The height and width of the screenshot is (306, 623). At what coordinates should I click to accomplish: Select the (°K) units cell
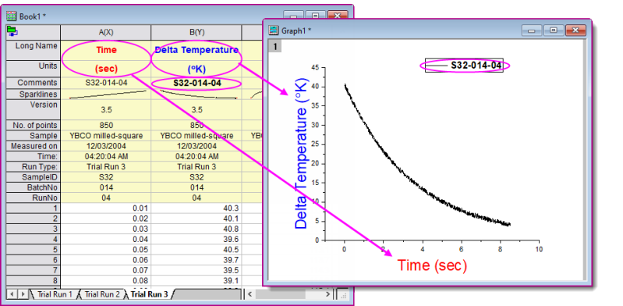pos(196,69)
